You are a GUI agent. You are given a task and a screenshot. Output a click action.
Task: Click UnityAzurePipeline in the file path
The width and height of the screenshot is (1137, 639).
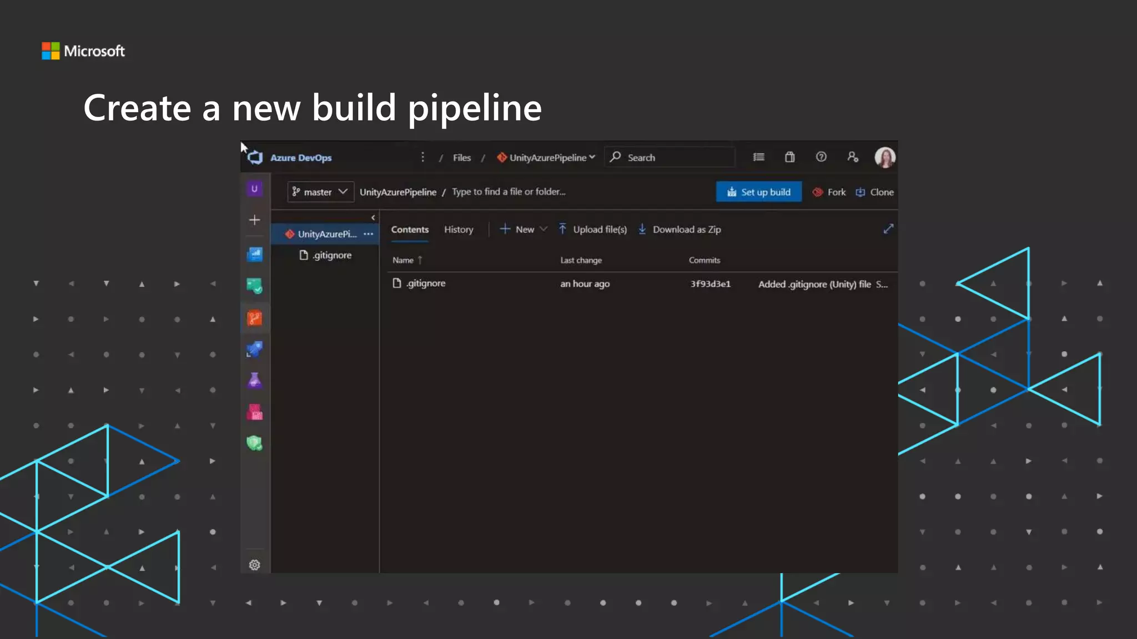(398, 192)
